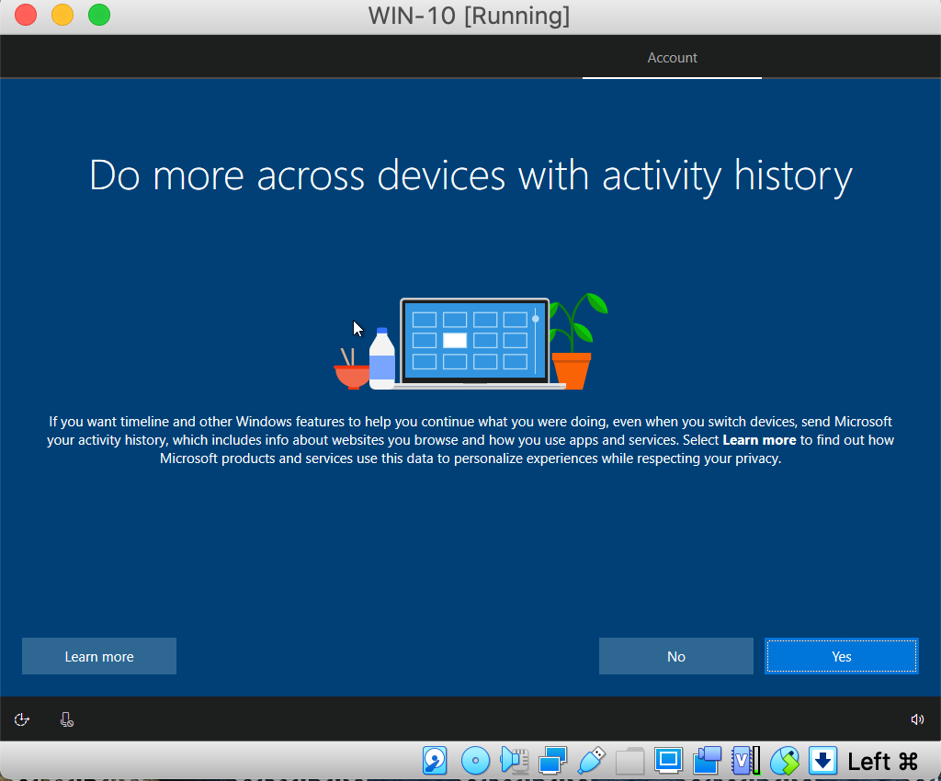Toggle the mouse integration indicator

(x=785, y=761)
